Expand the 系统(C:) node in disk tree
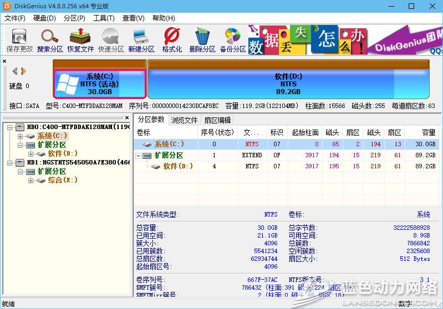 coord(21,136)
